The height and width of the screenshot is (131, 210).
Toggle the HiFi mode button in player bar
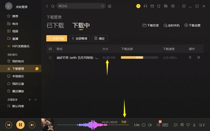[x=165, y=125]
